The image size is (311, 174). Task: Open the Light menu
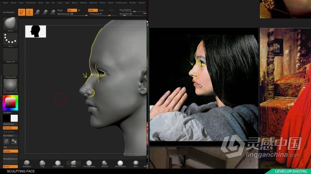[x=67, y=3]
